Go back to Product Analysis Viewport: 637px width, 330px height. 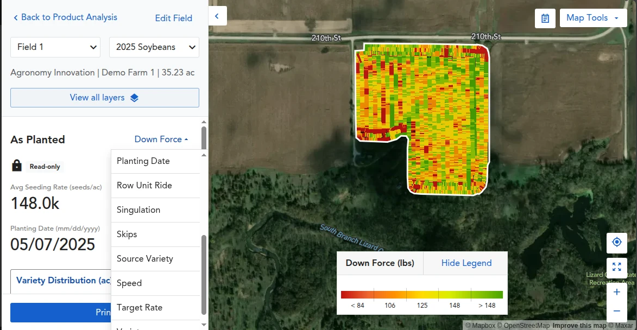point(65,17)
